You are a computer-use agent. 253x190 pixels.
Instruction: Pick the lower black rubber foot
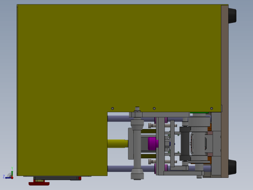pos(232,167)
